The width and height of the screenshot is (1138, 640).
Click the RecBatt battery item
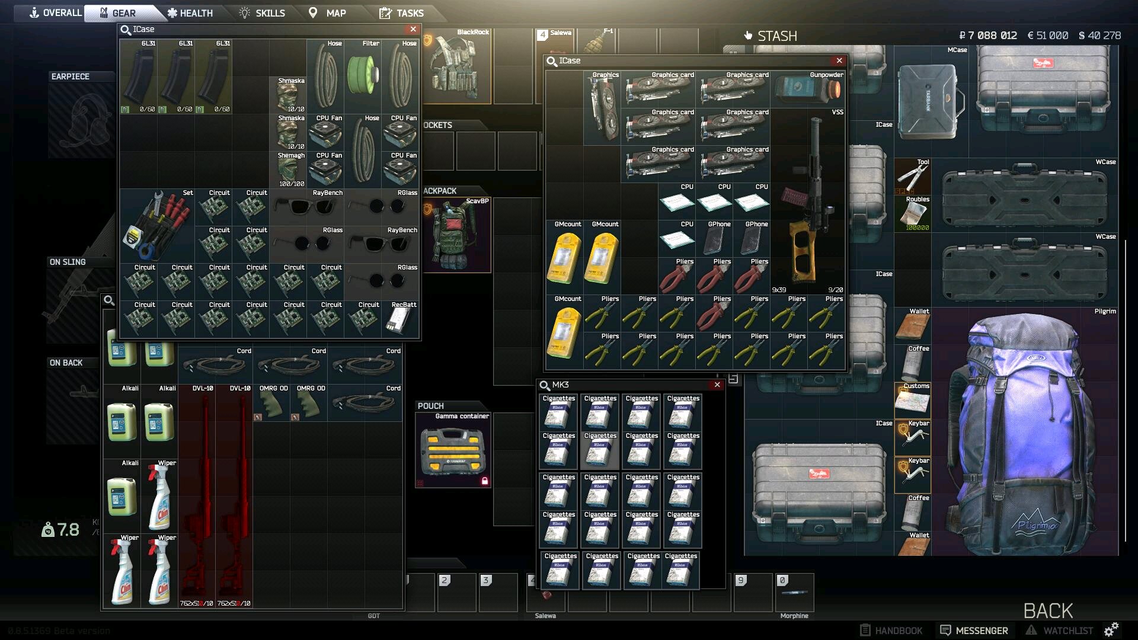point(400,320)
